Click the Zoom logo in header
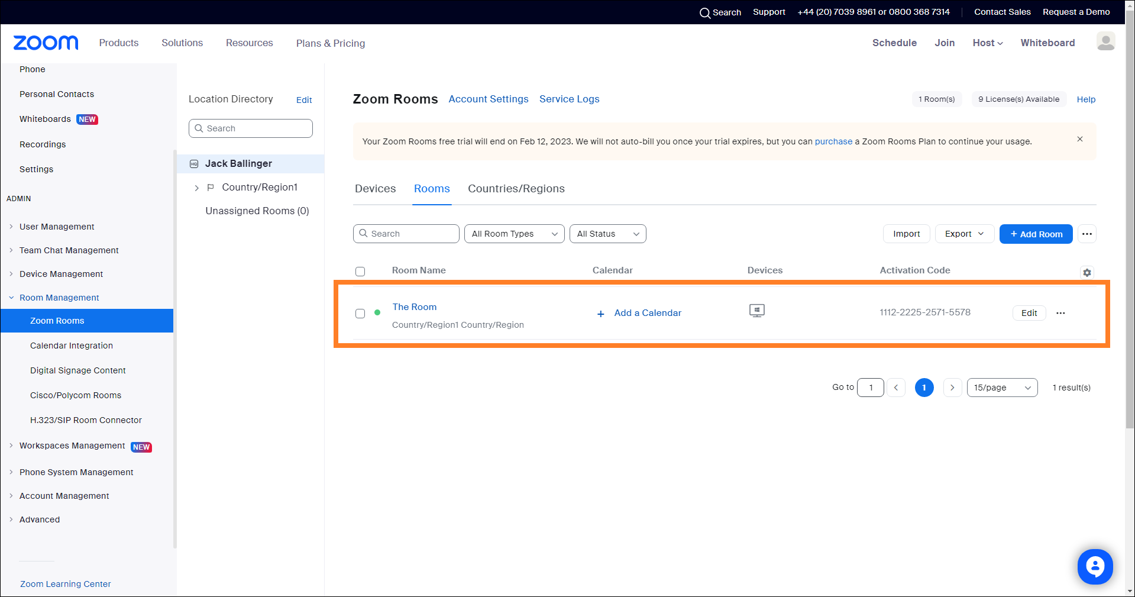 (46, 43)
